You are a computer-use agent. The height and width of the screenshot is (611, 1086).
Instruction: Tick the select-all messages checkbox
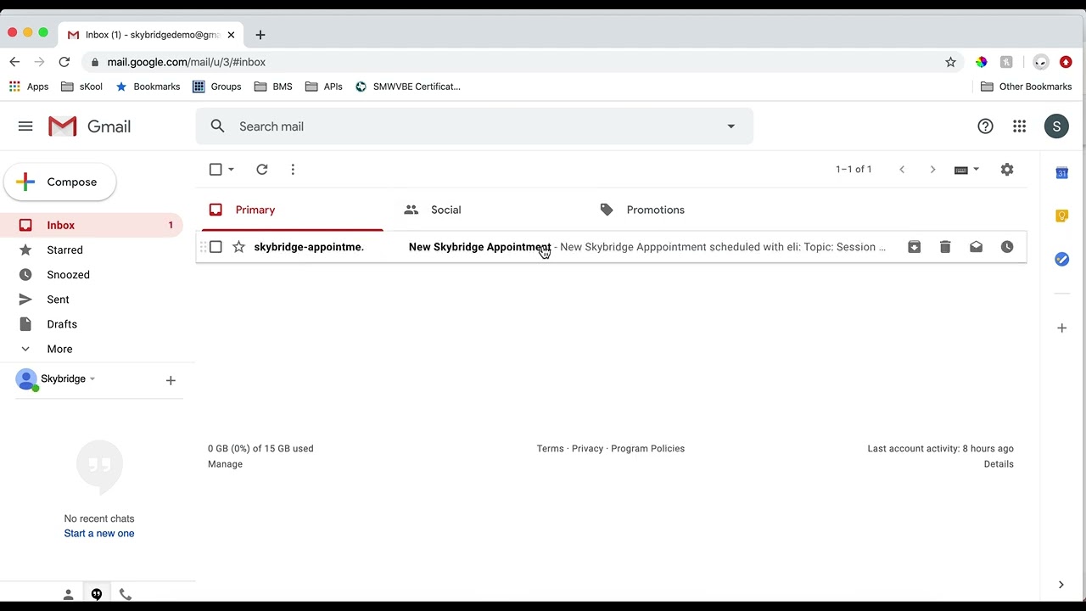pyautogui.click(x=216, y=170)
